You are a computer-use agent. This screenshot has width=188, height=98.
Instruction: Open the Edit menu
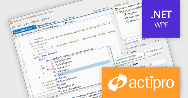(x=19, y=26)
